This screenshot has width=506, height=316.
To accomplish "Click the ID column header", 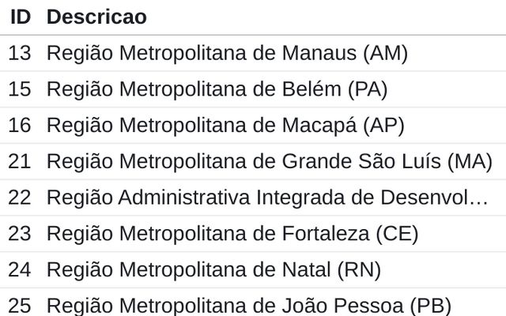I will coord(21,17).
